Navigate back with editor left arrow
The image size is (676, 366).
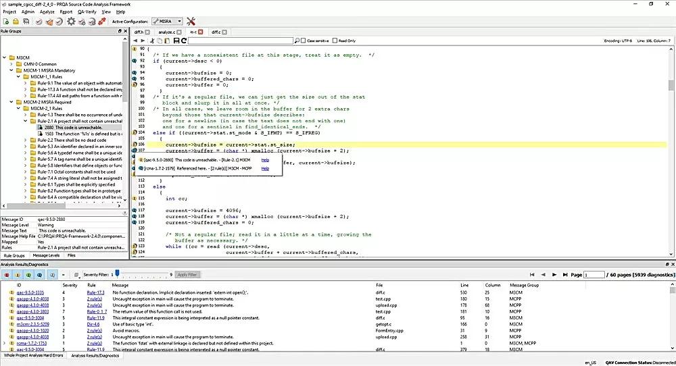[135, 41]
